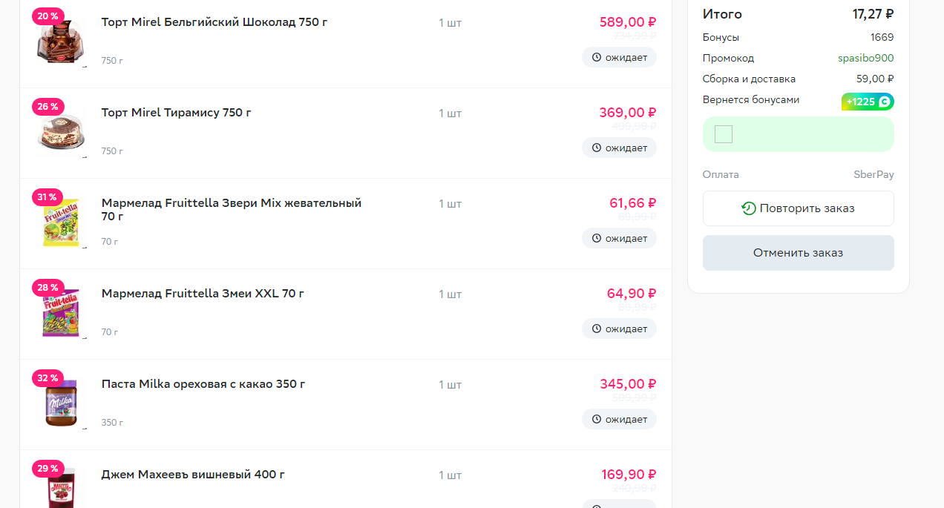The image size is (944, 508).
Task: Click the spasibo900 promo code
Action: pyautogui.click(x=866, y=58)
